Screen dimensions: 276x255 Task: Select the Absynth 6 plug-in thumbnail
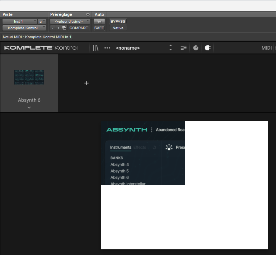coord(29,77)
